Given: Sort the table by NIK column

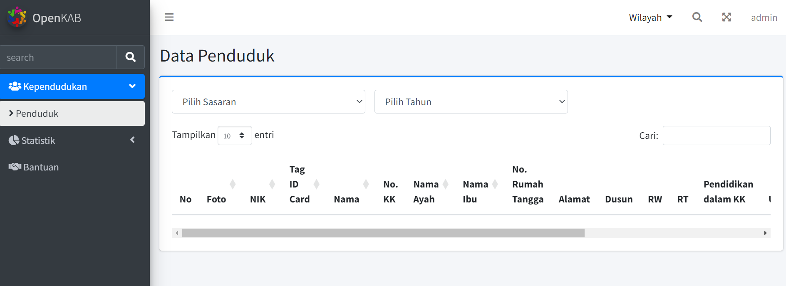Looking at the screenshot, I should (x=273, y=184).
